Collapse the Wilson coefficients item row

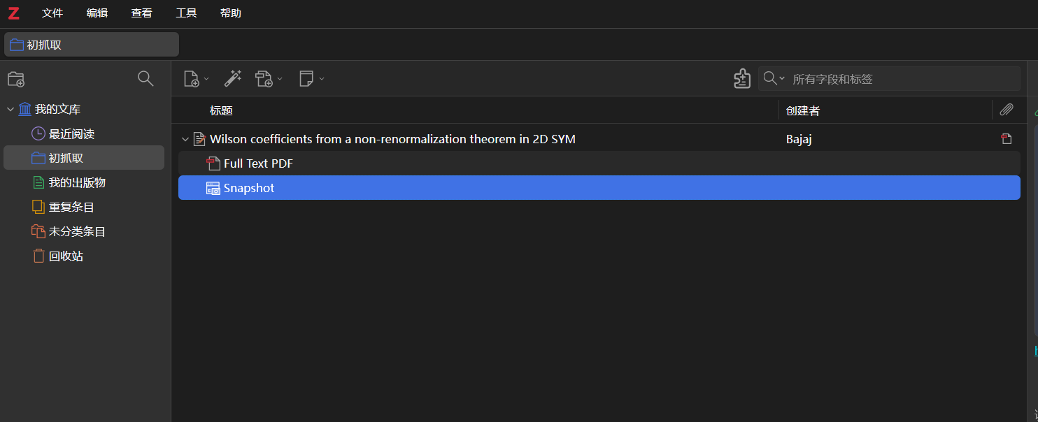[x=185, y=139]
